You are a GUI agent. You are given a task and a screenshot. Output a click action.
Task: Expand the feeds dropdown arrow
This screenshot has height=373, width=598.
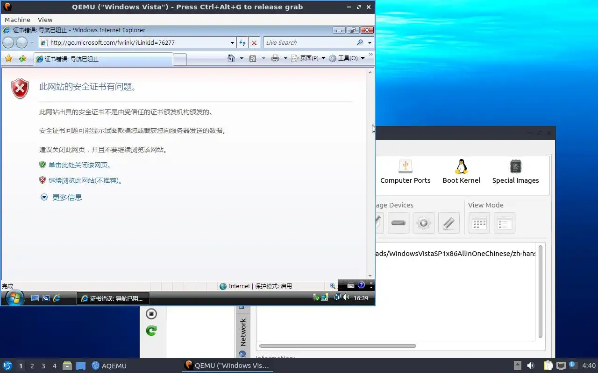263,58
